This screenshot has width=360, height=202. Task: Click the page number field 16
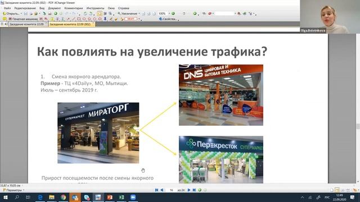tap(171, 190)
